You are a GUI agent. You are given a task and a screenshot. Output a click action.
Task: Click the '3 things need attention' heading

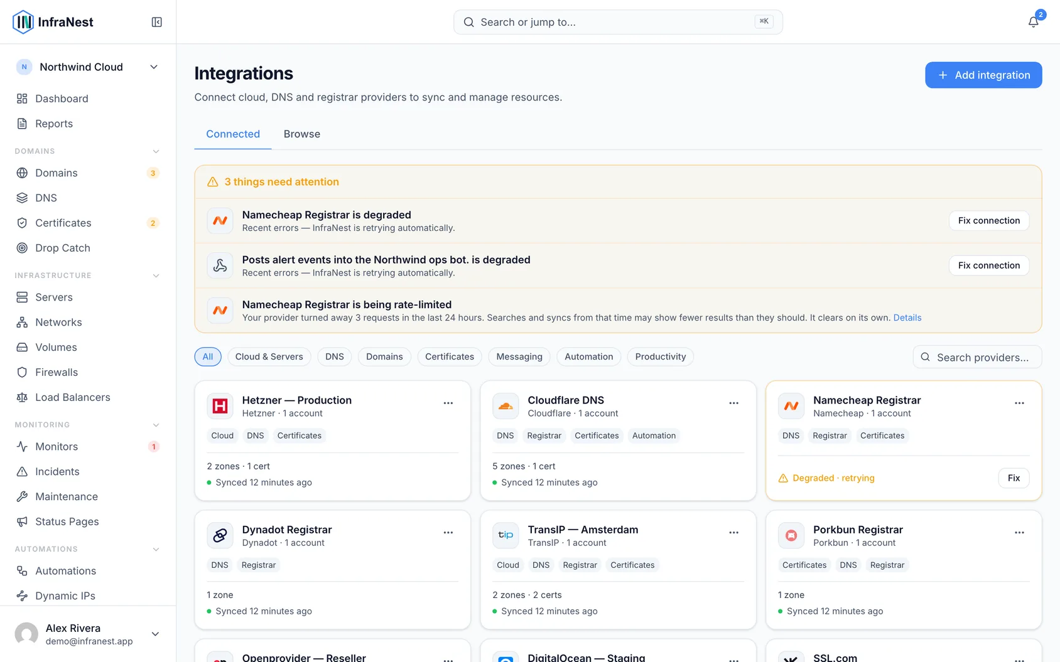pyautogui.click(x=282, y=182)
